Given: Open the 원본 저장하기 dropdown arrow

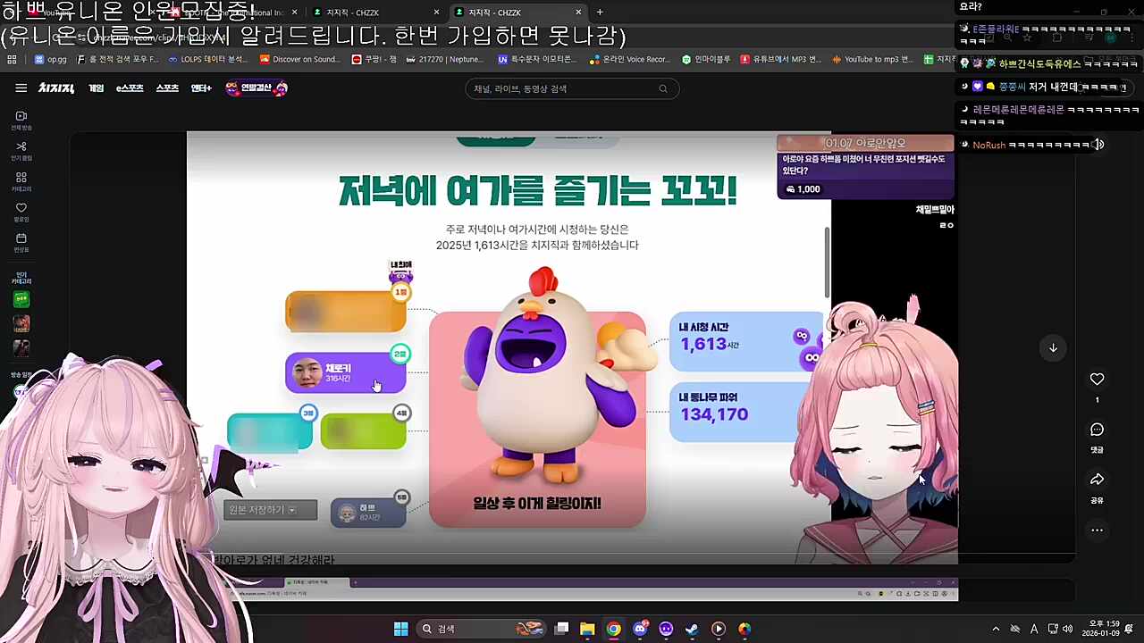Looking at the screenshot, I should [x=291, y=510].
